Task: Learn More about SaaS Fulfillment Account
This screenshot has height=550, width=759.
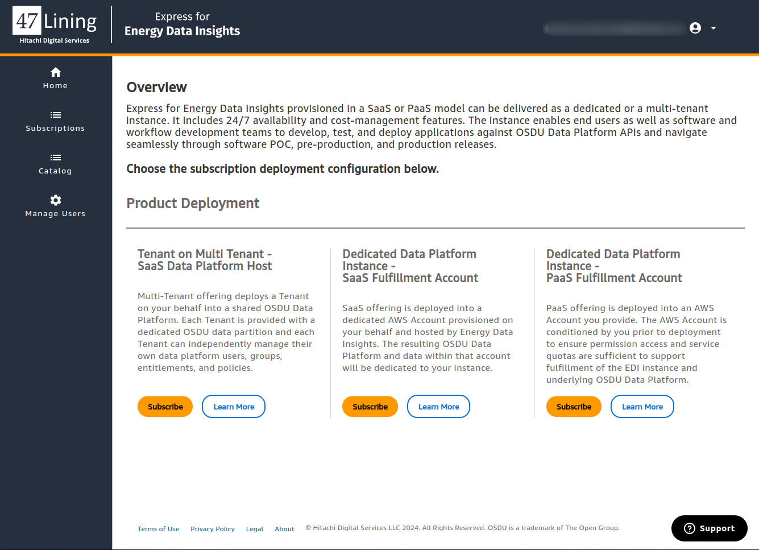Action: [438, 407]
